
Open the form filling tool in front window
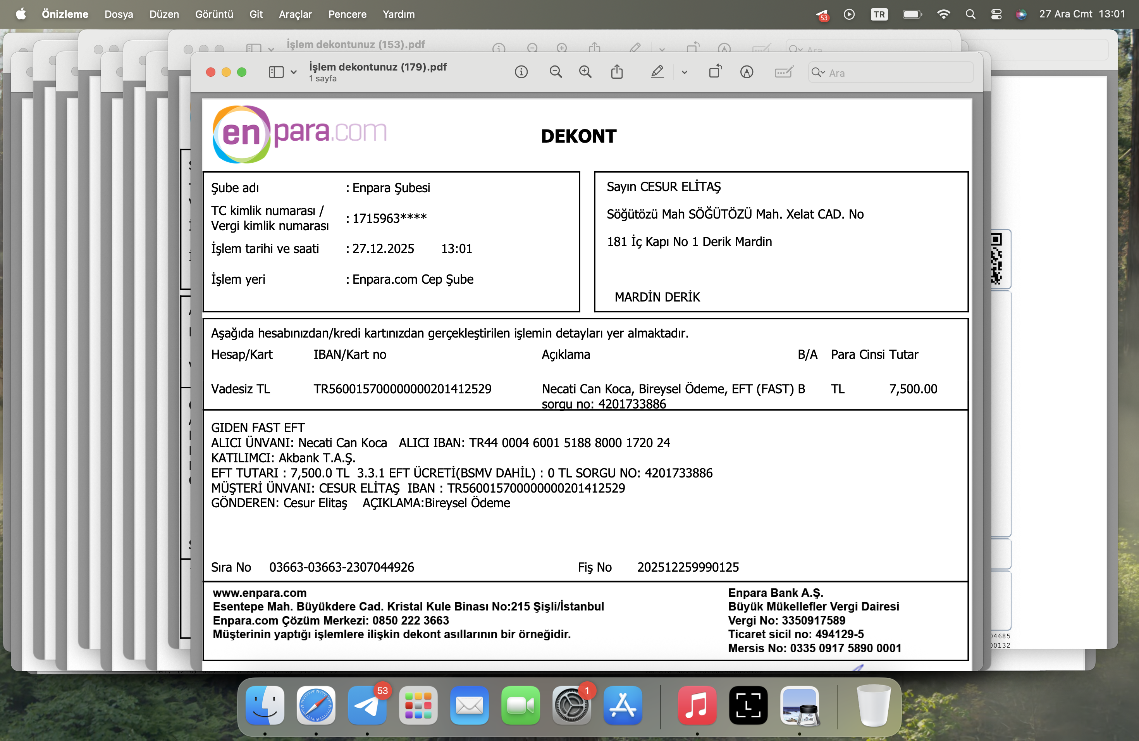tap(783, 72)
